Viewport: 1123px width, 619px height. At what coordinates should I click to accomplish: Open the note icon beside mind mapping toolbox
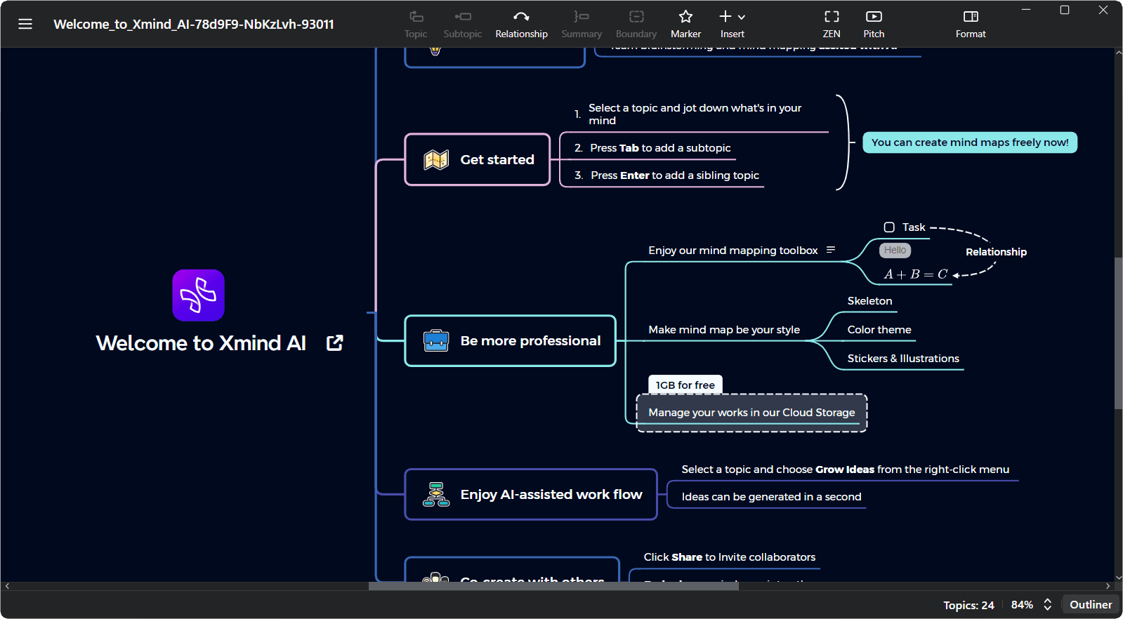coord(831,250)
